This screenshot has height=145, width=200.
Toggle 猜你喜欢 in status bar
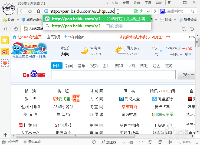32,142
